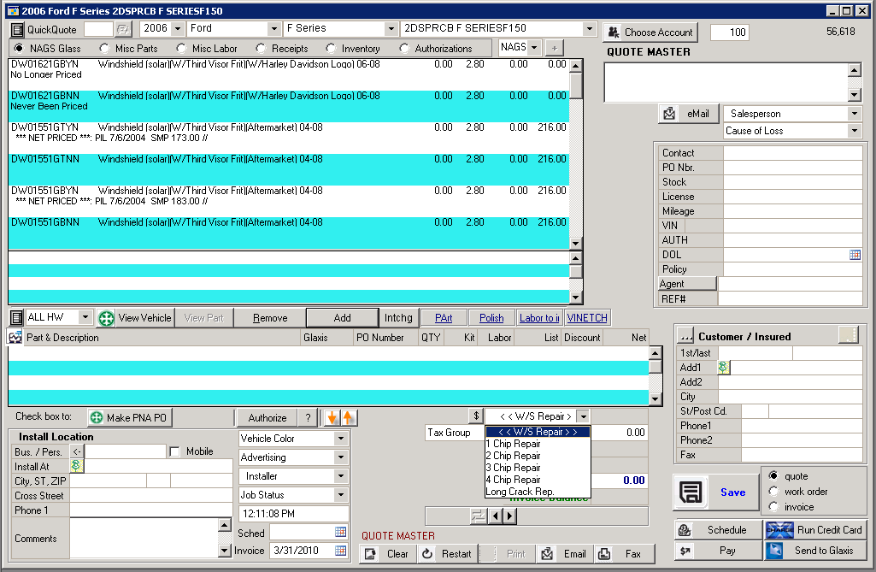Click the swap arrows icon near the navigation arrows
The width and height of the screenshot is (876, 572).
tap(479, 516)
